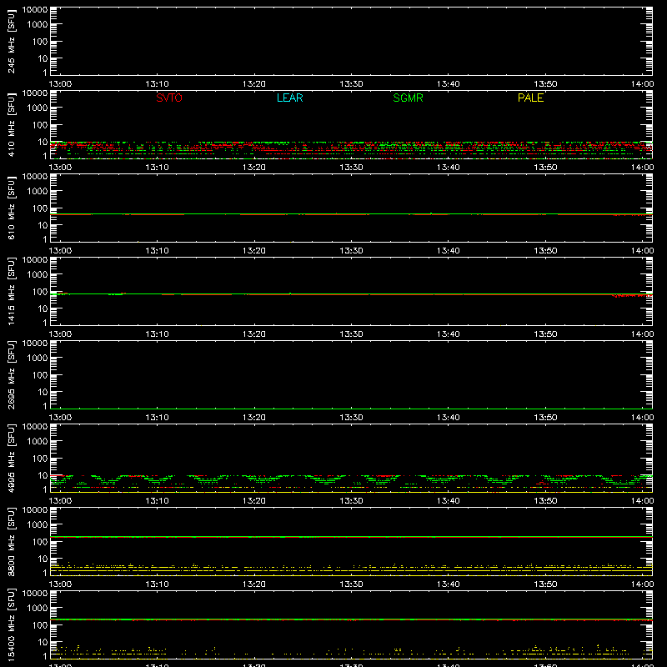Click the 10 tick on the 1415 MHz panel
The image size is (667, 667).
click(43, 308)
